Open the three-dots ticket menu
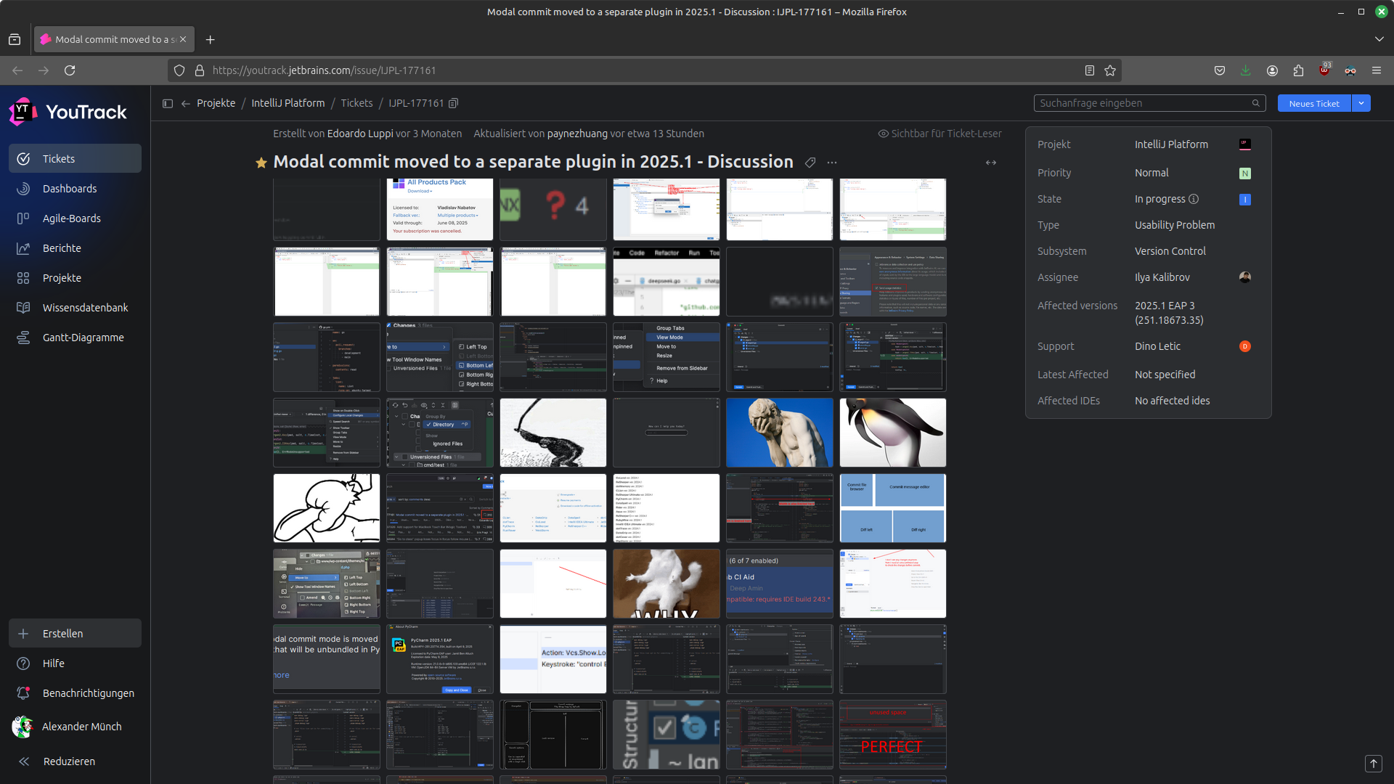1394x784 pixels. click(832, 163)
